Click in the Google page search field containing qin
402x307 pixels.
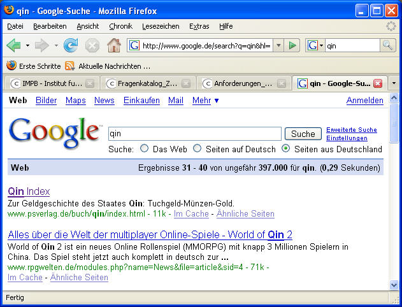point(195,134)
